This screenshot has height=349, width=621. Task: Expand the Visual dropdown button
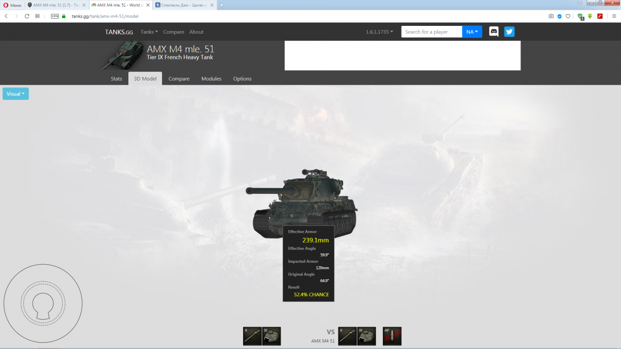click(x=16, y=94)
